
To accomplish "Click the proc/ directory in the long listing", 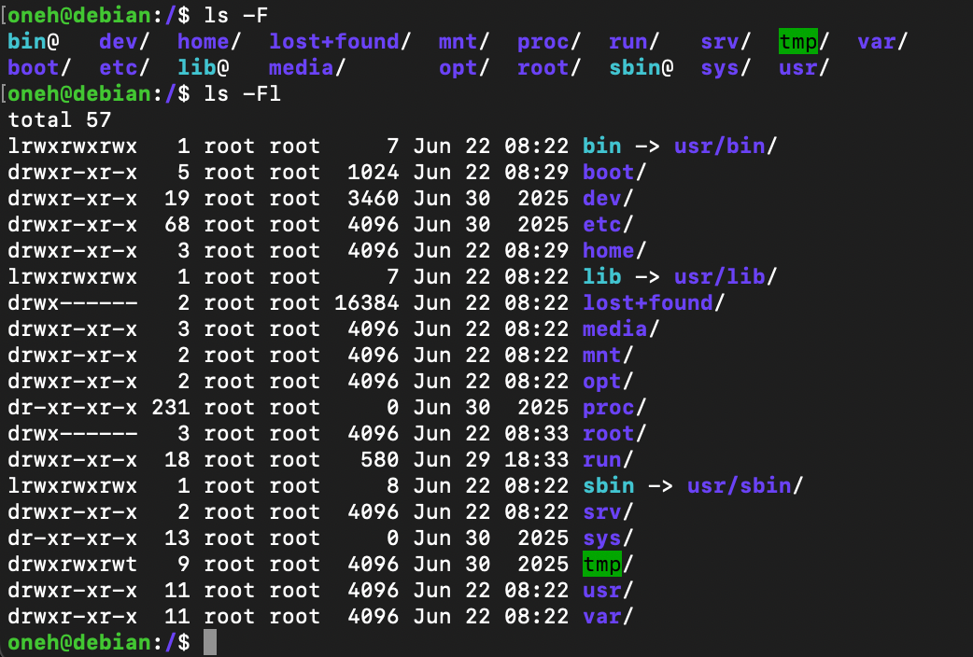I will (614, 408).
